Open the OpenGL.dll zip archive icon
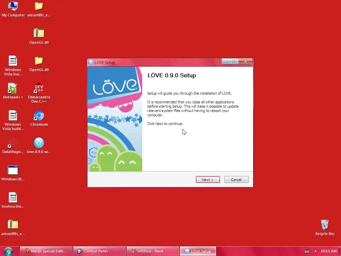Viewport: 341px width, 256px height. click(39, 36)
